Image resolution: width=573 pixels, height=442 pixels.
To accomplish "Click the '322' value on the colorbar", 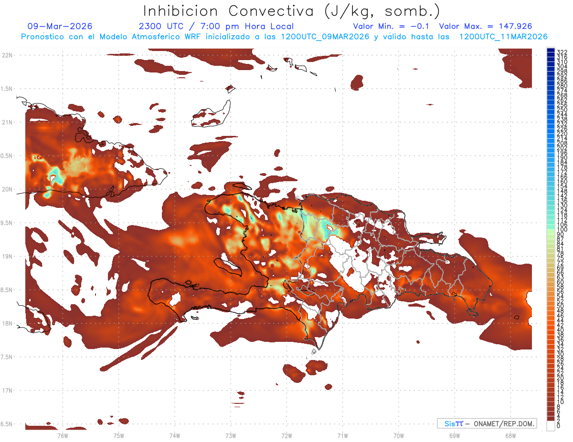I will tap(562, 52).
